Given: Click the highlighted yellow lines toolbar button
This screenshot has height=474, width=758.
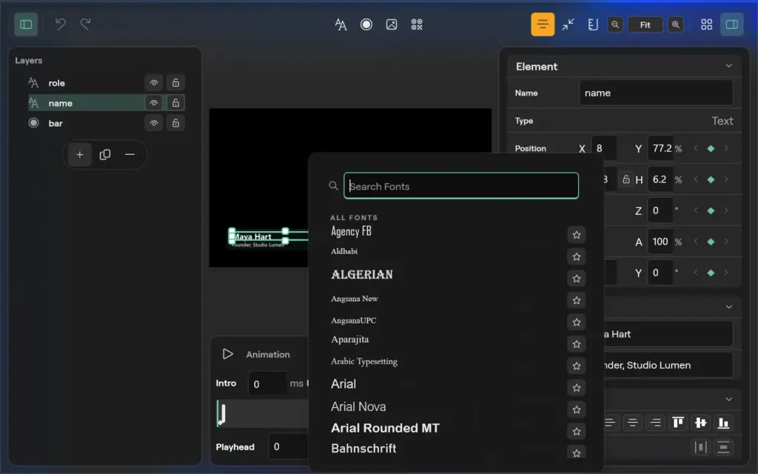Looking at the screenshot, I should (x=543, y=24).
